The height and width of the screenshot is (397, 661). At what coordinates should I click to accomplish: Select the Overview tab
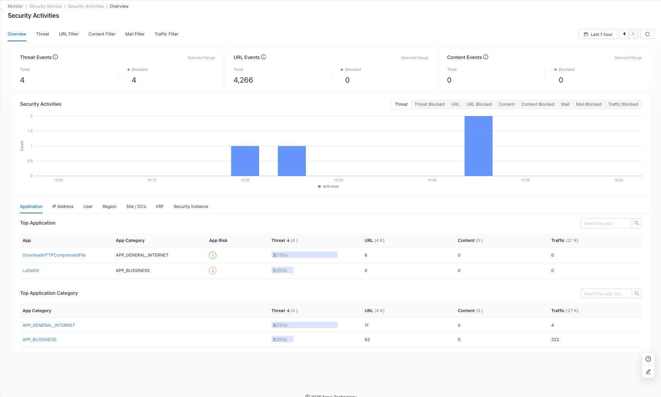pyautogui.click(x=17, y=34)
